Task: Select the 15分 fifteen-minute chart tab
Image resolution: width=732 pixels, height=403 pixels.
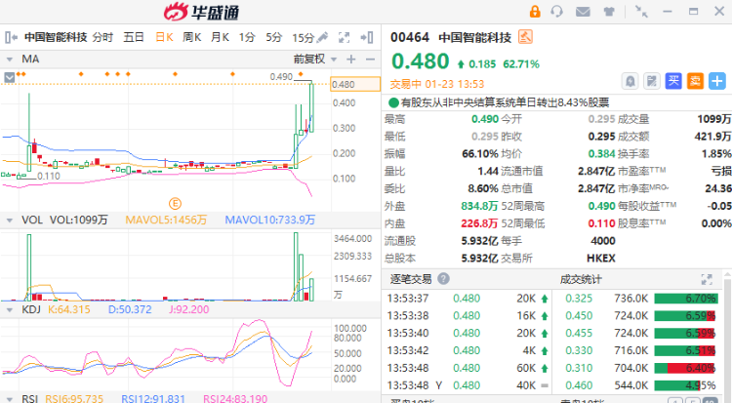Action: click(x=303, y=38)
